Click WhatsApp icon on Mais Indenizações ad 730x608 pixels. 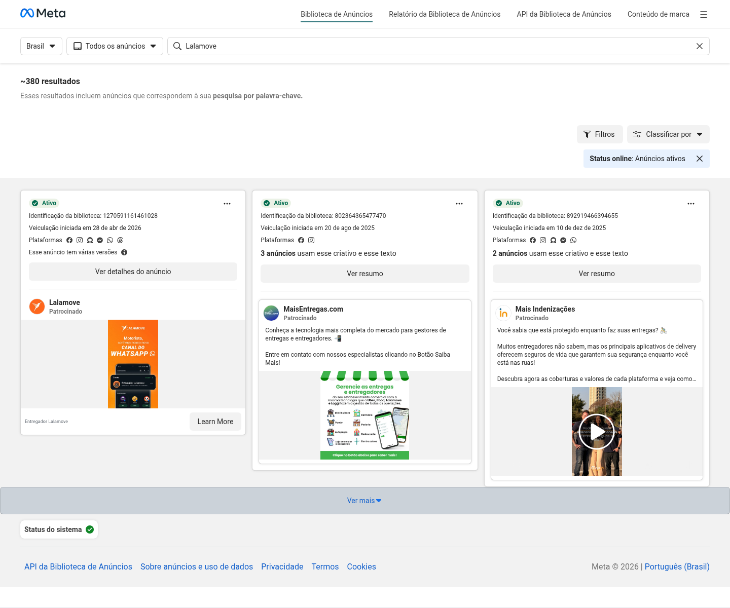[573, 240]
